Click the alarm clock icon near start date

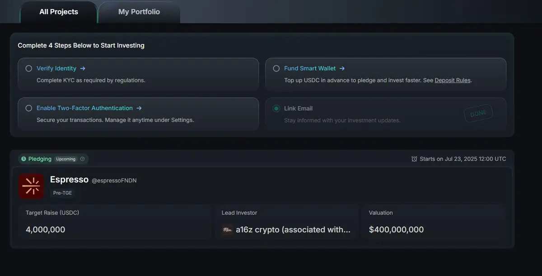(x=414, y=159)
